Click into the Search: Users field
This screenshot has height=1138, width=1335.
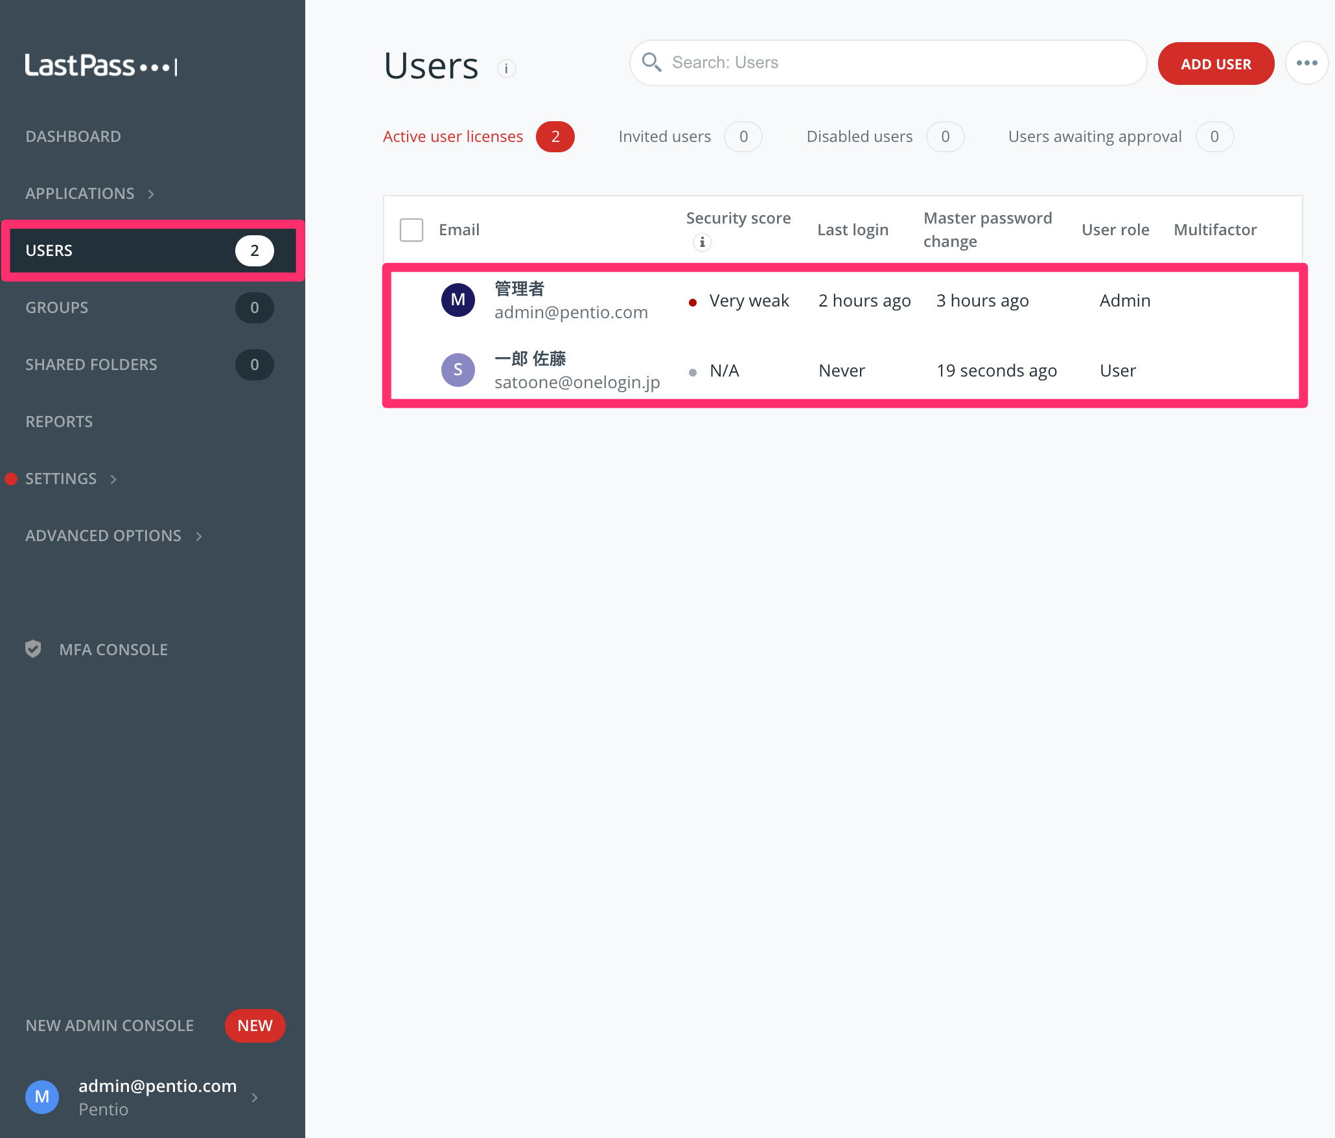[888, 63]
